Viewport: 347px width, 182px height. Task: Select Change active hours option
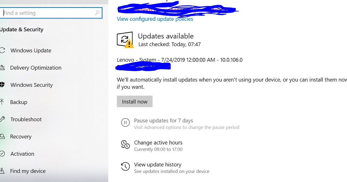click(x=158, y=142)
